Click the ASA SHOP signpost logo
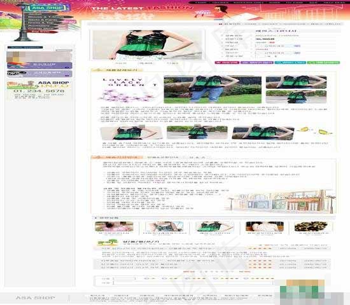The width and height of the screenshot is (350, 305). [x=47, y=8]
